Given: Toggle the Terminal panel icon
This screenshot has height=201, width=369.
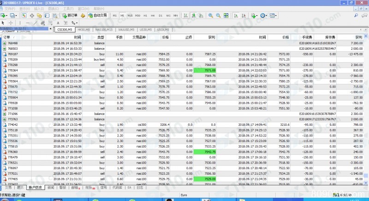Looking at the screenshot, I should click(47, 16).
